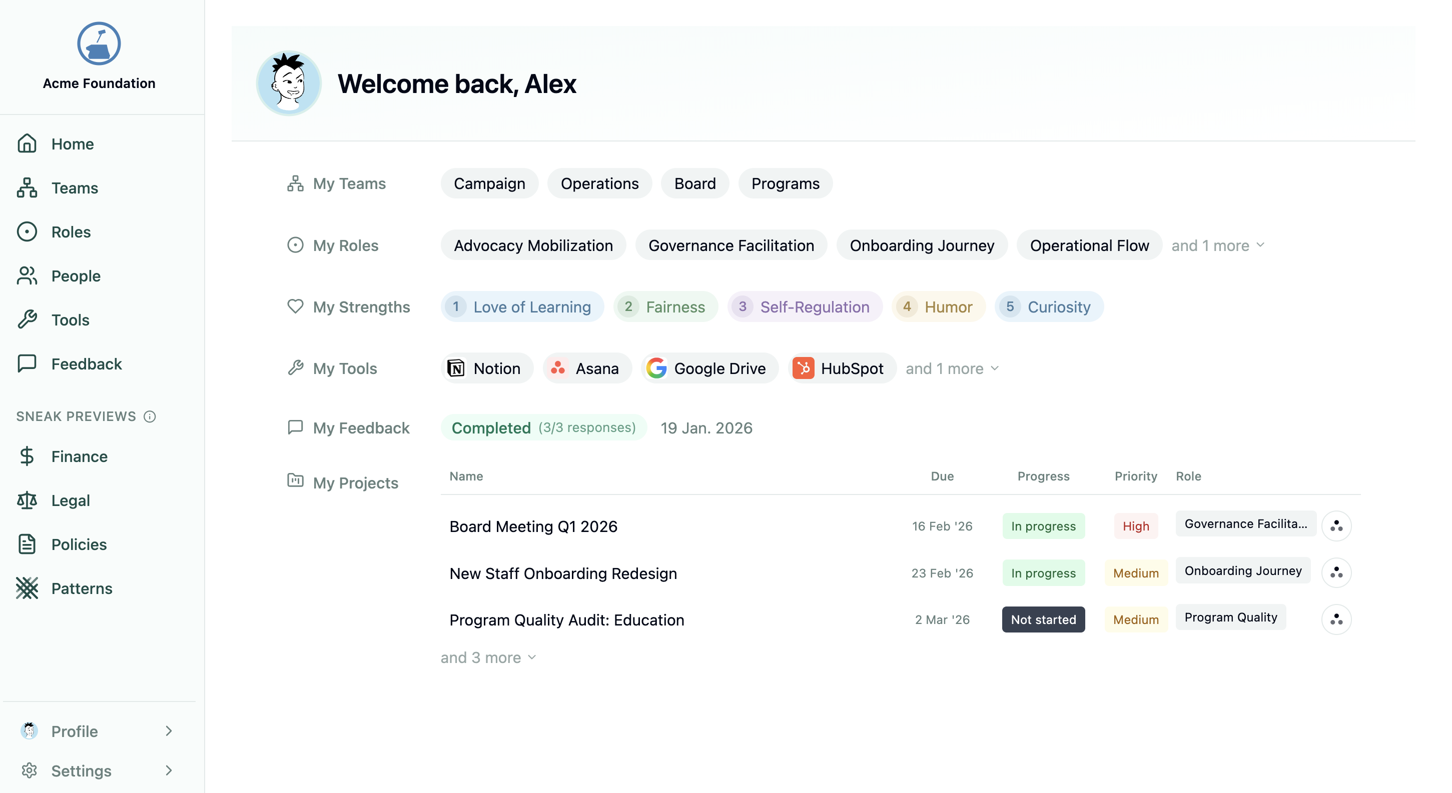Open the Operations team chip
The image size is (1452, 793).
(x=599, y=183)
